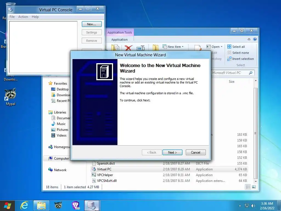Click the New folder icon in ribbon
This screenshot has height=211, width=281.
pyautogui.click(x=156, y=48)
